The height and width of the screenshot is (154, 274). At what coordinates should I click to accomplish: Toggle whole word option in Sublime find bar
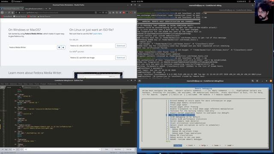pyautogui.click(x=10, y=149)
